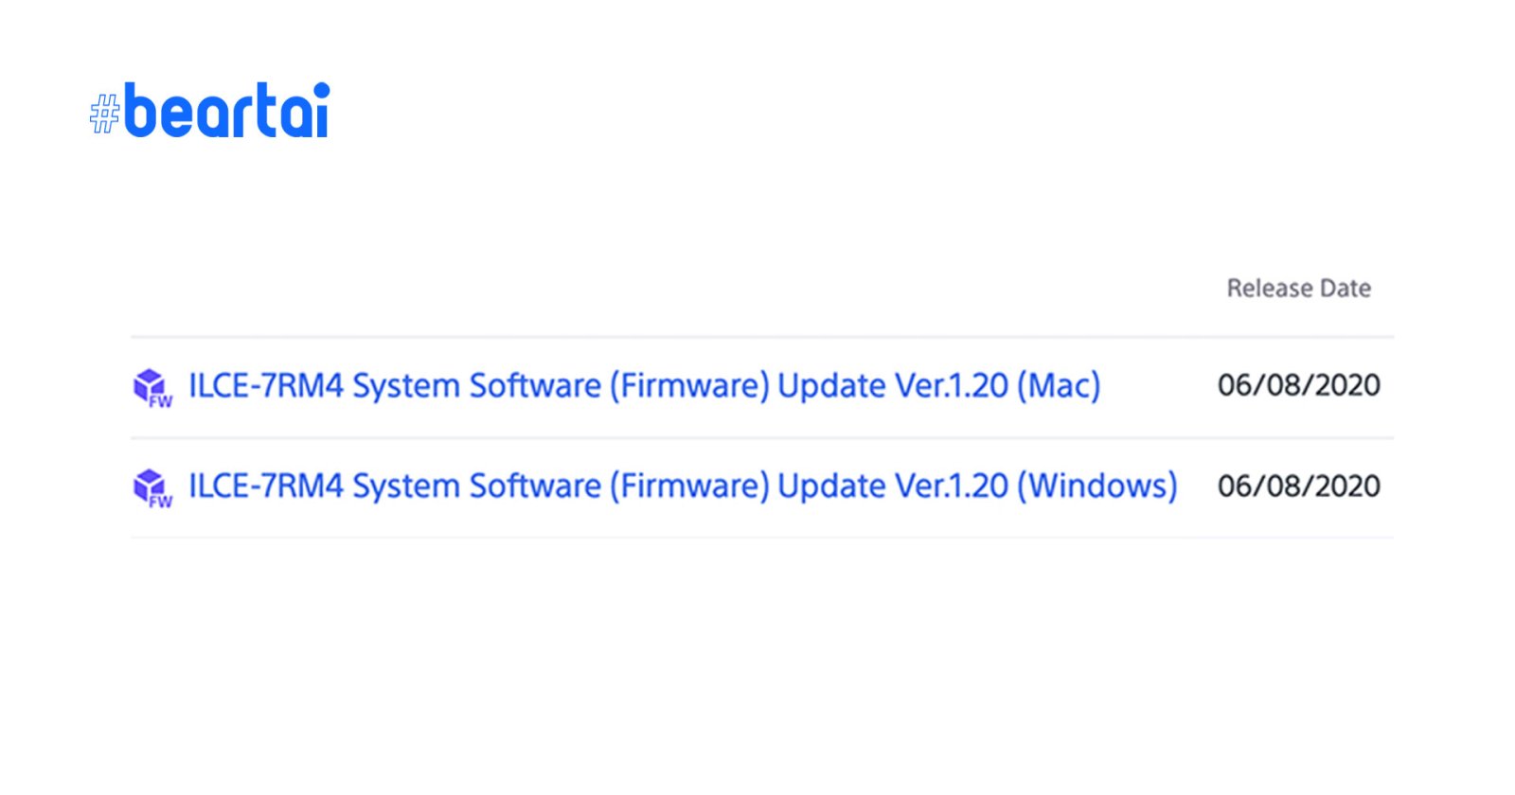Click System Software text in the Windows row
Image resolution: width=1515 pixels, height=795 pixels.
[x=476, y=486]
